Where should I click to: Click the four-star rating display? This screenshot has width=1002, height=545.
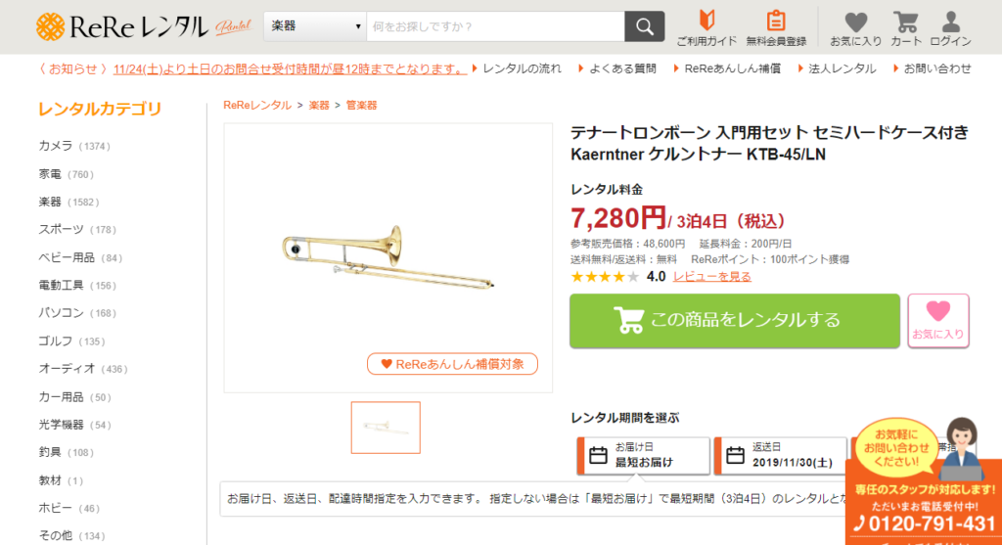coord(604,277)
